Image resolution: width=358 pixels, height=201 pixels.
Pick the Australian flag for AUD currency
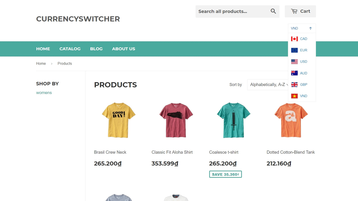(x=295, y=73)
